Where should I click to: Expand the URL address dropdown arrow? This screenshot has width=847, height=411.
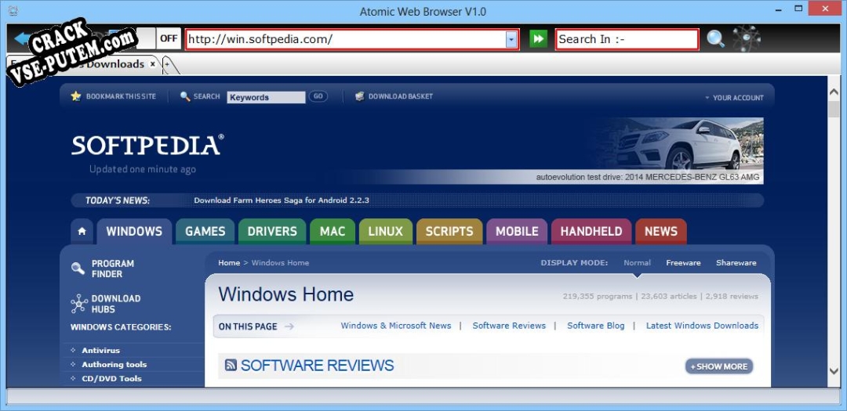[511, 39]
